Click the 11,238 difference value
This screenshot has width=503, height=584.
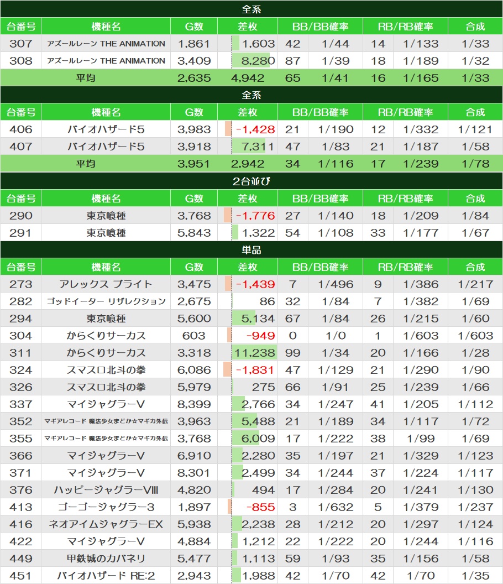255,353
